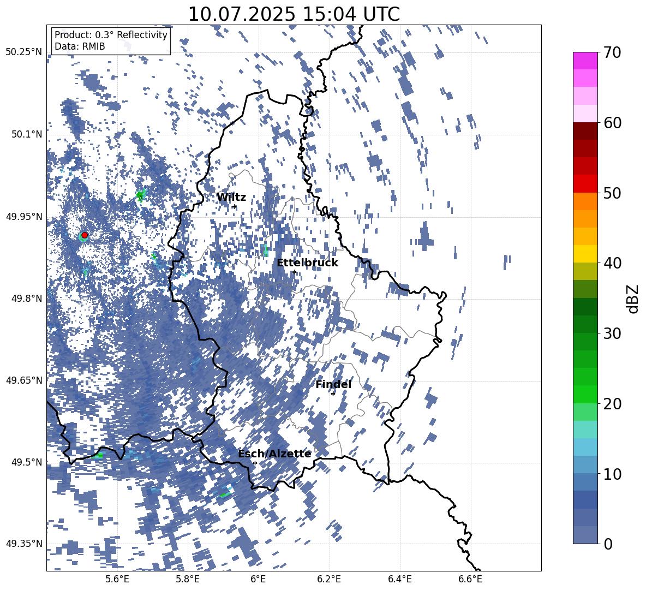Click the Findel station label
The image size is (646, 590).
click(x=333, y=384)
